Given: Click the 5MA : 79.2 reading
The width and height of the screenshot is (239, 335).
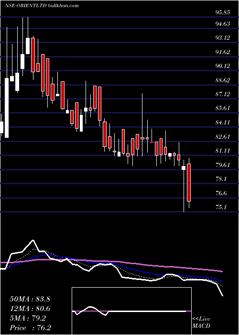Looking at the screenshot, I should (28, 318).
